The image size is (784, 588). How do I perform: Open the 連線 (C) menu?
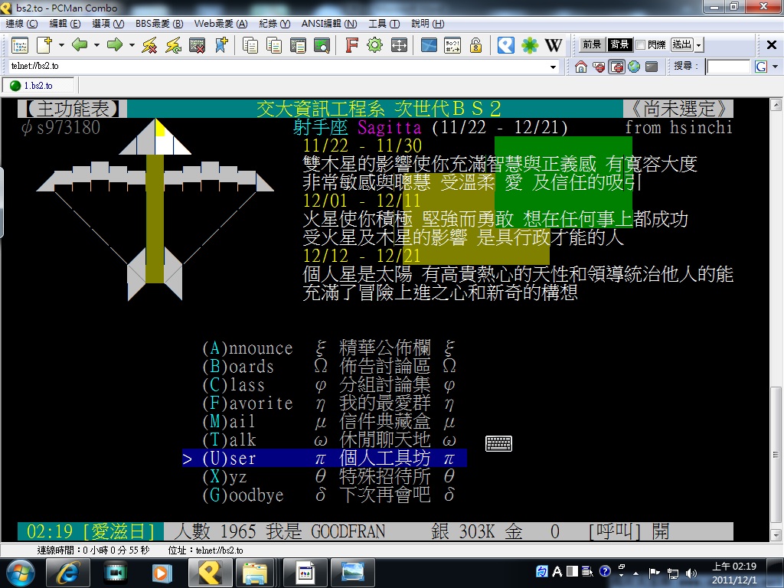pyautogui.click(x=21, y=24)
